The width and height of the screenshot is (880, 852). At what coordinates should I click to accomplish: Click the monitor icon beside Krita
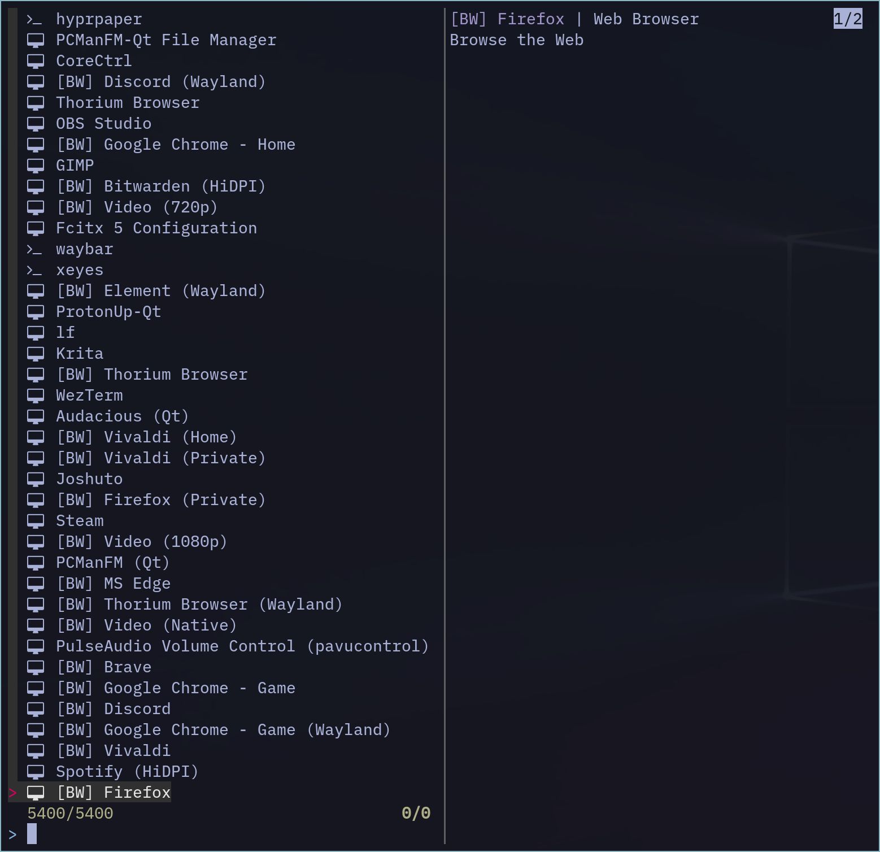point(36,354)
